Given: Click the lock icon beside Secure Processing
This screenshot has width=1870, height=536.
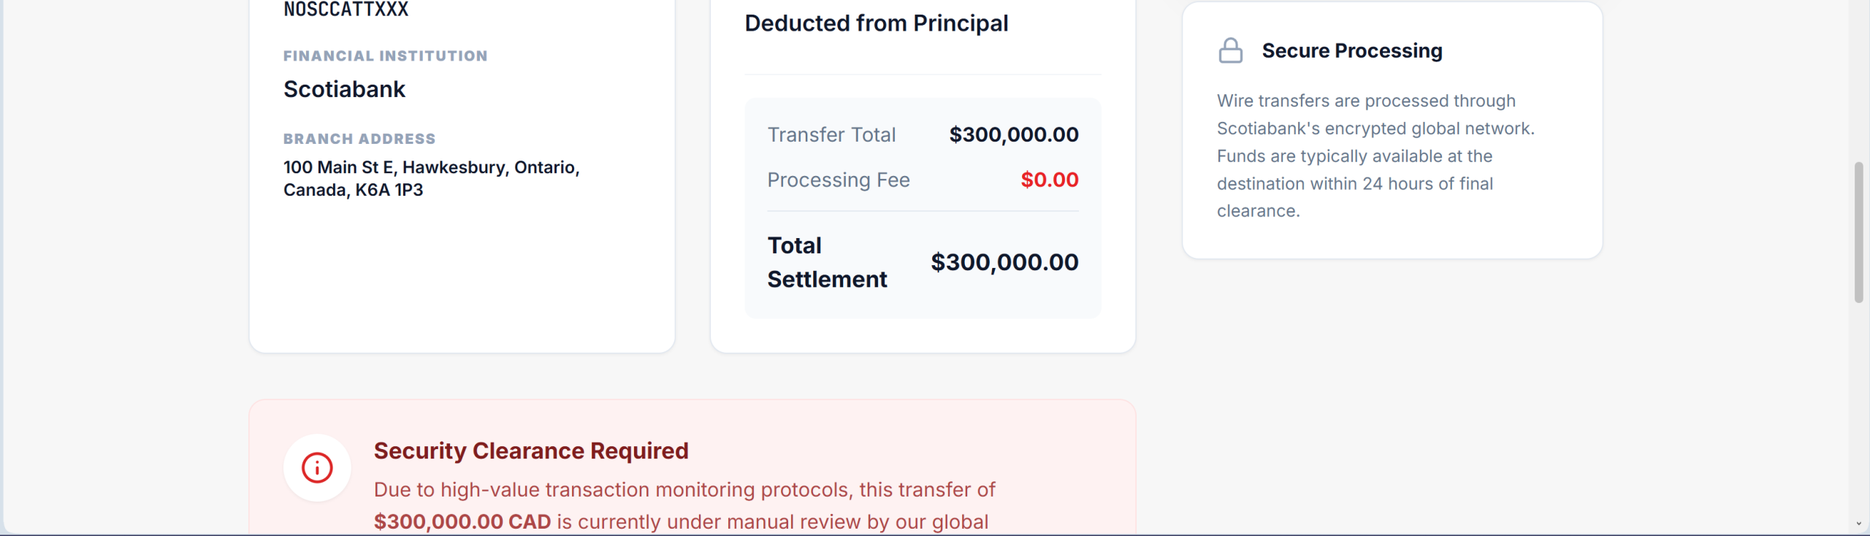Looking at the screenshot, I should [x=1230, y=50].
